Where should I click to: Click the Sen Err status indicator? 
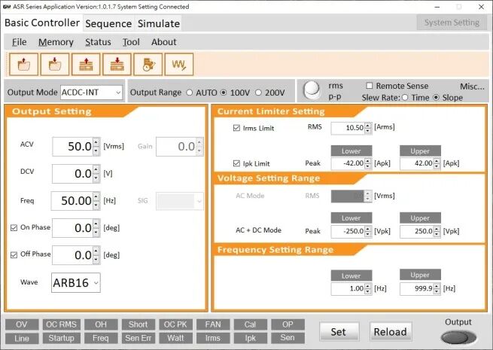(138, 339)
